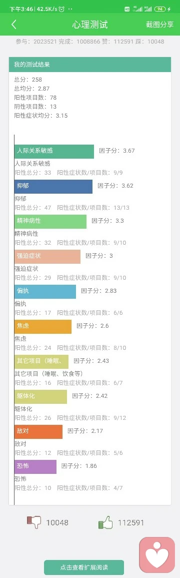Image resolution: width=180 pixels, height=578 pixels.
Task: Select the red-orange 敌对 bar
Action: coord(38,431)
